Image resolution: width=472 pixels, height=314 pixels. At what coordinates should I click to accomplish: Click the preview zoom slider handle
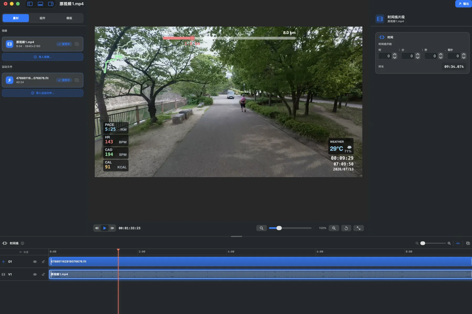pos(279,228)
